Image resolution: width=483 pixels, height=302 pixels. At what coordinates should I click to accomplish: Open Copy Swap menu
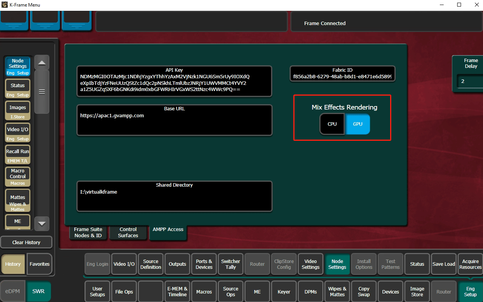364,292
